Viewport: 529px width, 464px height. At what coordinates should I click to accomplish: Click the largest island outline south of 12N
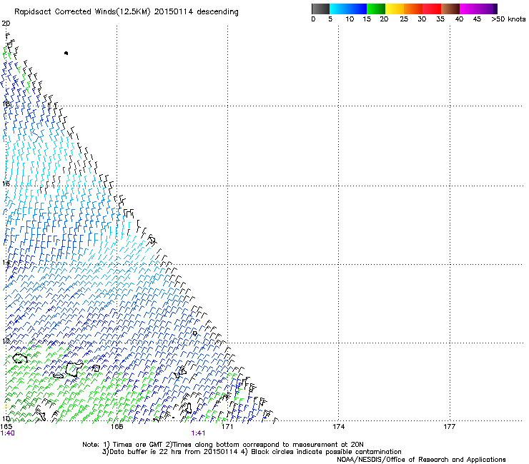coord(74,369)
